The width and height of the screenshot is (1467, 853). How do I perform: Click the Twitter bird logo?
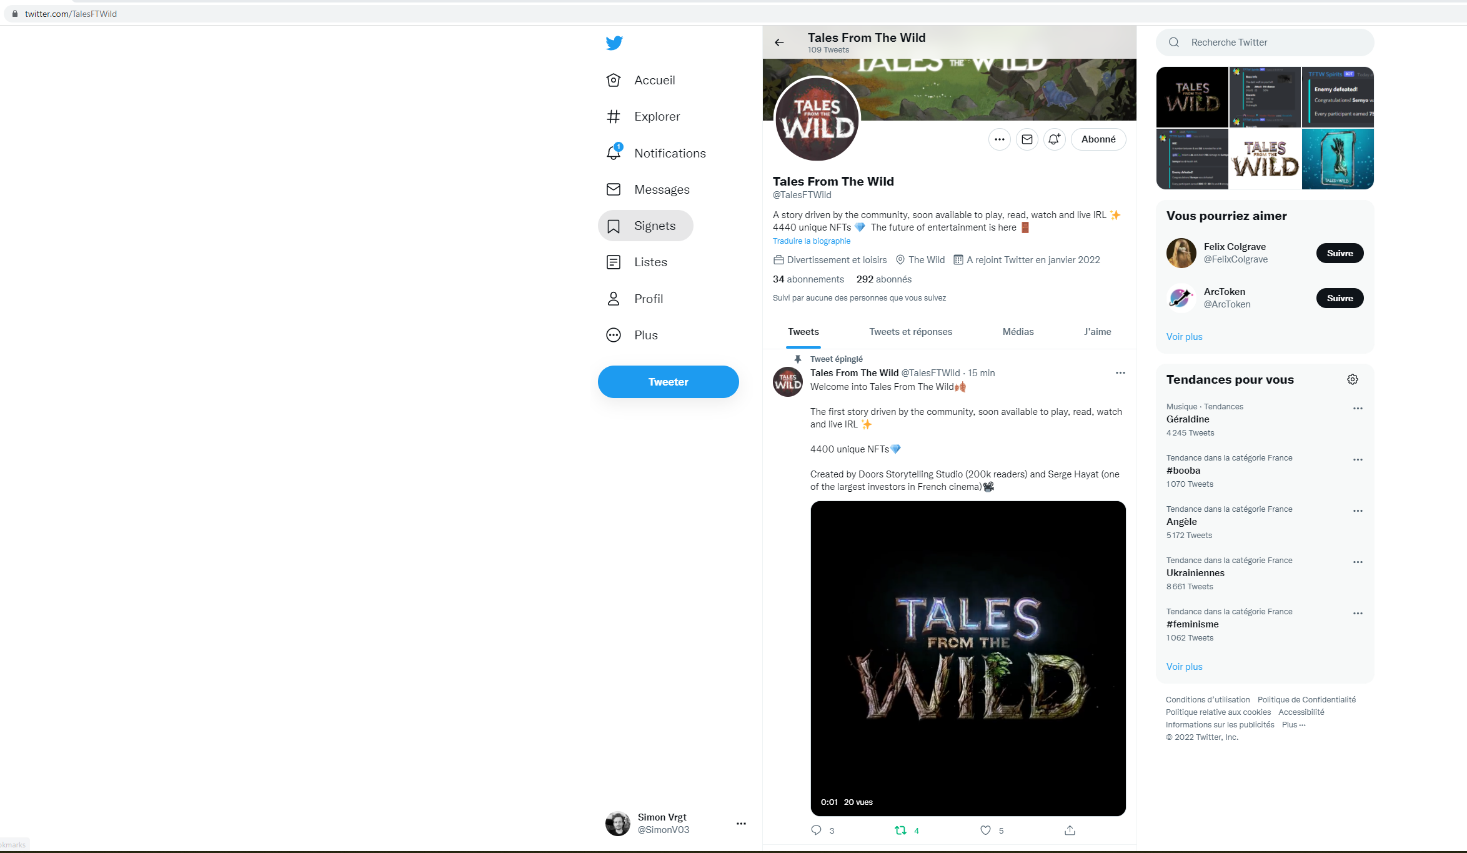tap(614, 42)
